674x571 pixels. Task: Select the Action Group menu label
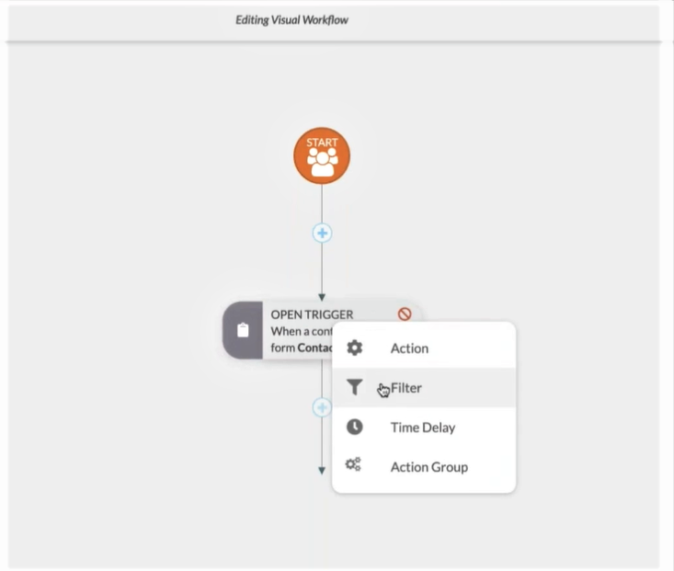[428, 467]
